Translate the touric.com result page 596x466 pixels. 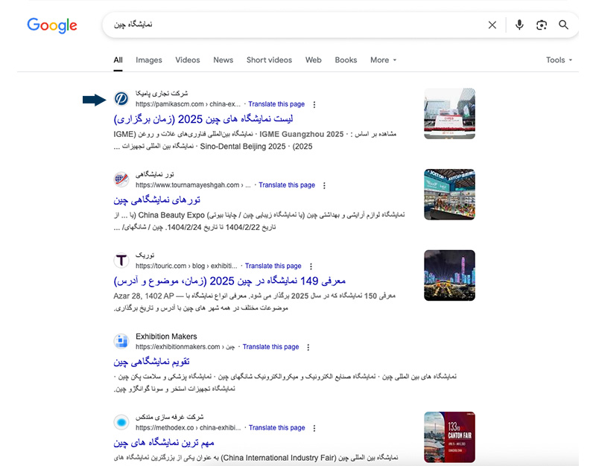tap(273, 266)
